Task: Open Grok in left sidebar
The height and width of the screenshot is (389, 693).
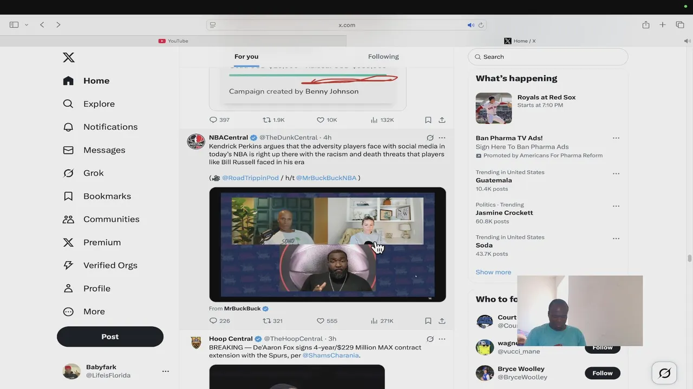Action: click(83, 173)
